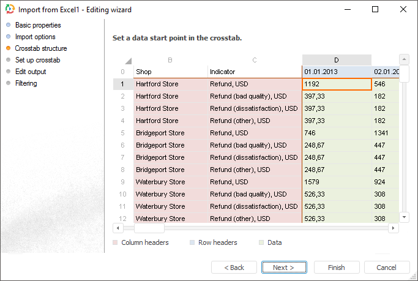Click the Column headers pink legend swatch
Screen dimensions: 418x281
116,243
